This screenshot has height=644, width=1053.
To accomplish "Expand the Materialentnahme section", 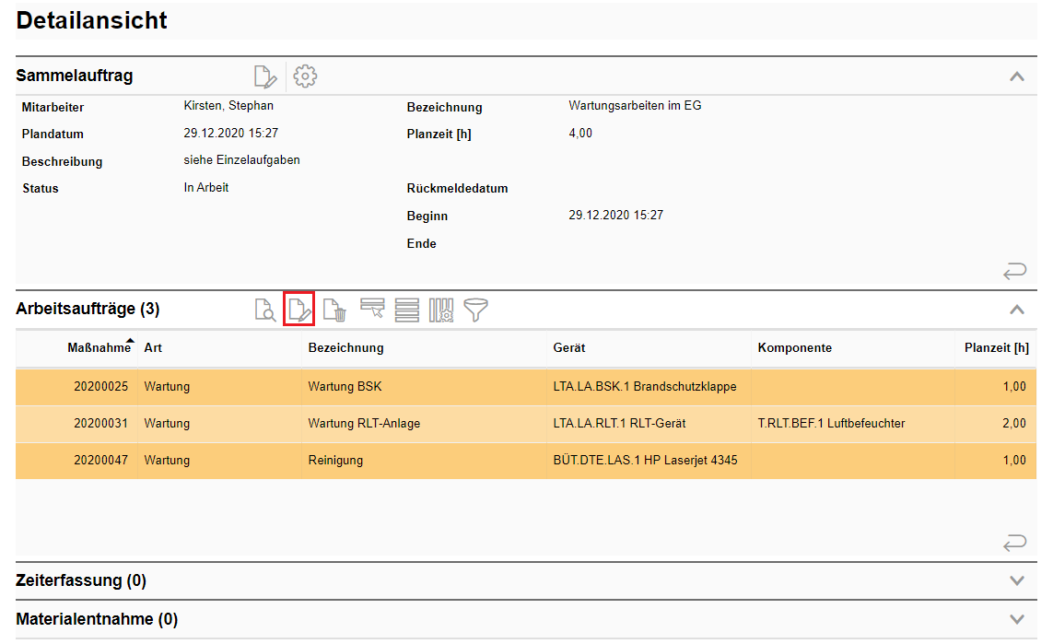I will click(x=1017, y=619).
